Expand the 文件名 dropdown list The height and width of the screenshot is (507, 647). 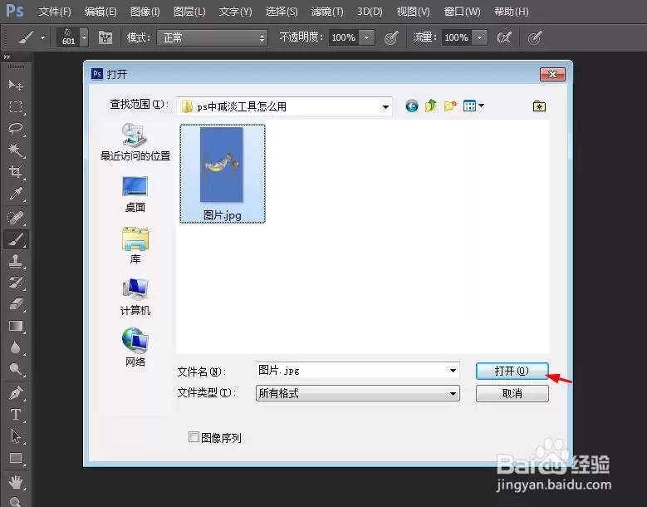coord(453,371)
